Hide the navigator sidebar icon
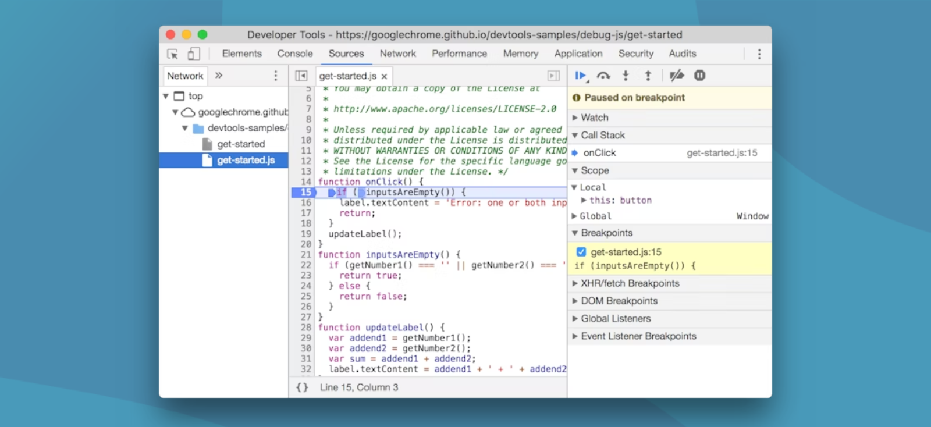 point(301,76)
